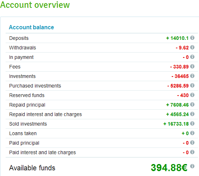
Task: Open Sold investments info icon
Action: 192,123
